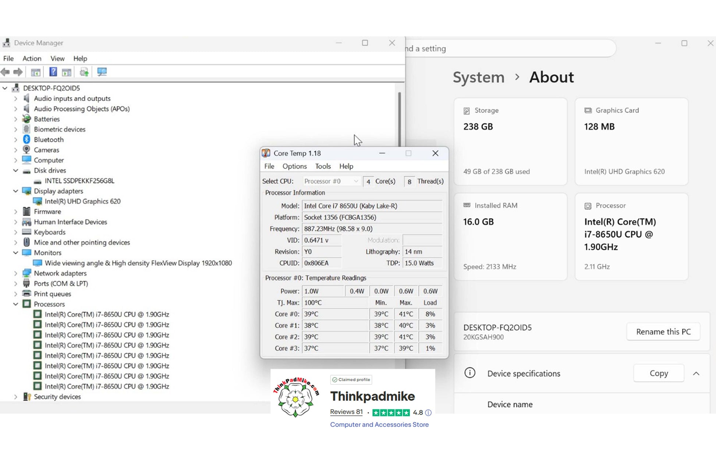Collapse the Device specifications section chevron
This screenshot has height=450, width=716.
tap(696, 373)
